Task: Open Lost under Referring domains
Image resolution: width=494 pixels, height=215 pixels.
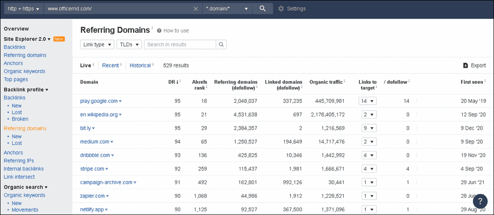Action: pyautogui.click(x=17, y=143)
